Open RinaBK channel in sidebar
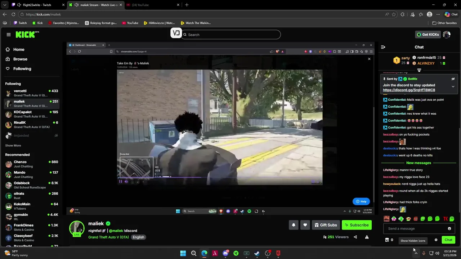Image resolution: width=461 pixels, height=259 pixels. click(31, 125)
